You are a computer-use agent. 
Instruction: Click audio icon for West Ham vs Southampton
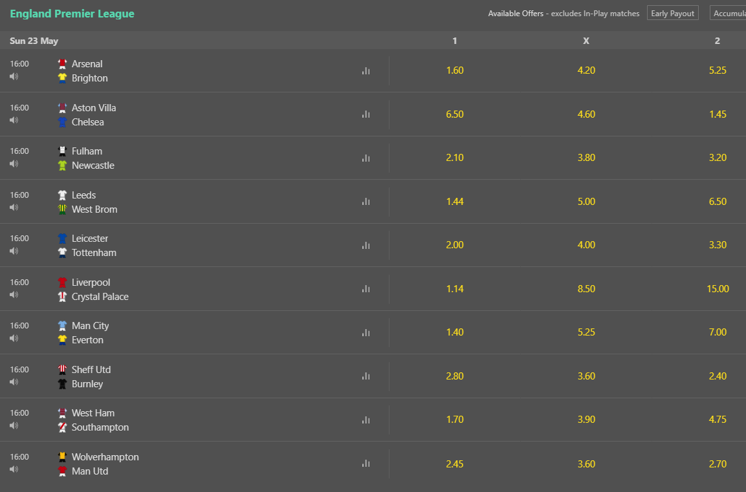pyautogui.click(x=14, y=425)
